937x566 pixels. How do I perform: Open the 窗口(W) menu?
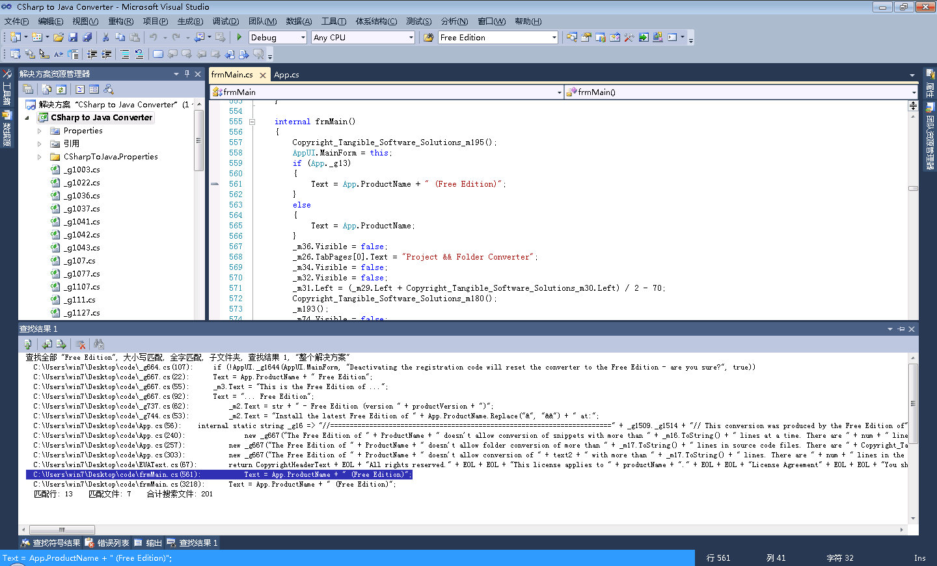pos(491,21)
